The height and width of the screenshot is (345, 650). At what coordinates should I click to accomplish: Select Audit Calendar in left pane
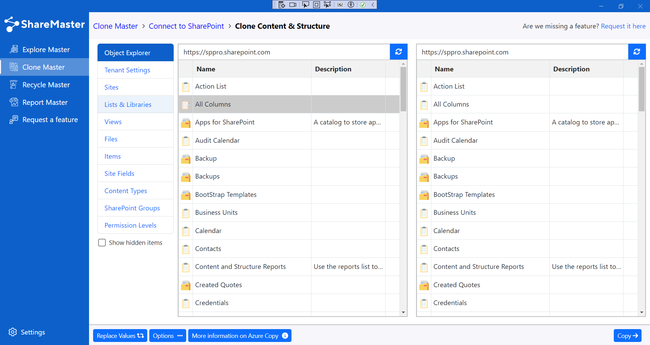coord(289,140)
